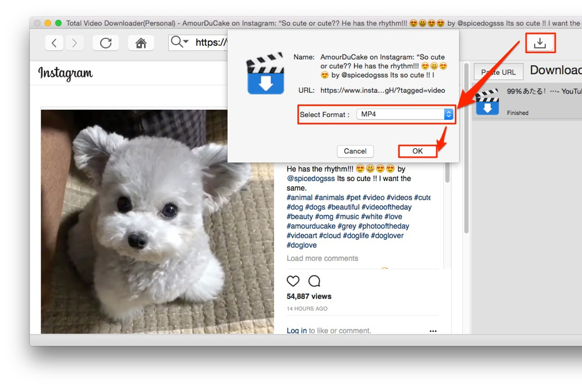Image resolution: width=582 pixels, height=388 pixels.
Task: Open the #beauty hashtag
Action: pyautogui.click(x=300, y=216)
